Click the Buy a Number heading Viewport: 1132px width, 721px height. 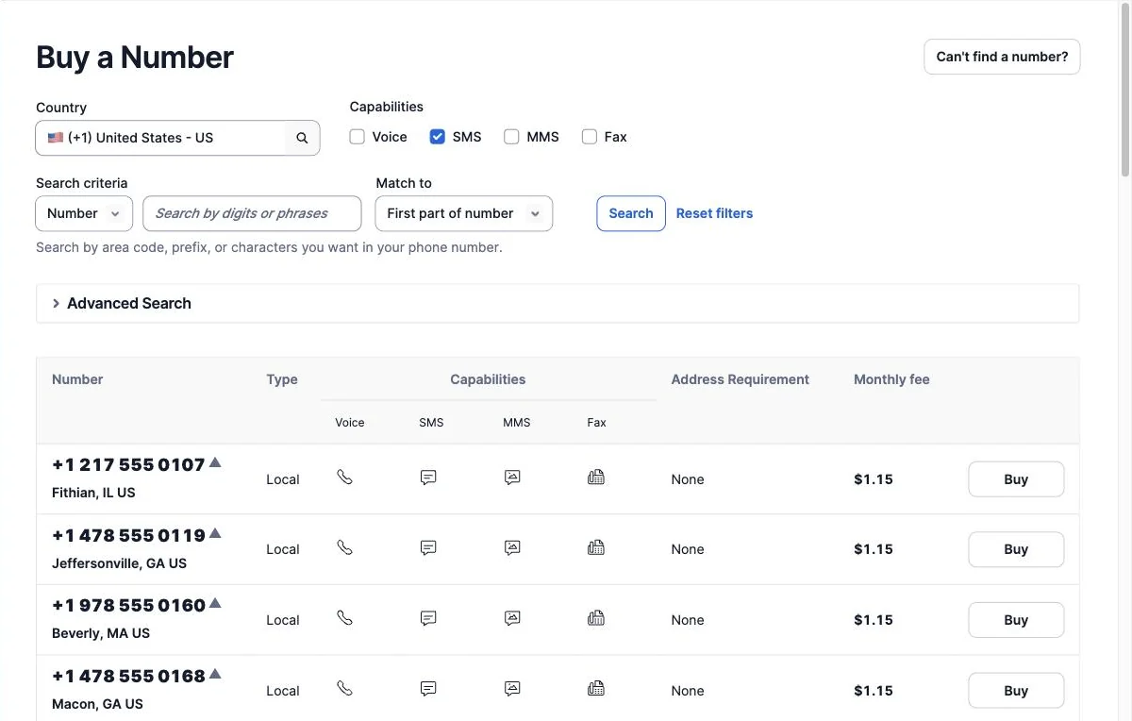(x=135, y=57)
